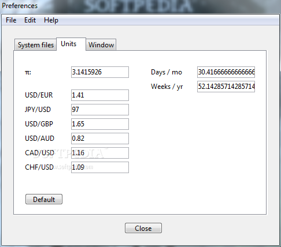The height and width of the screenshot is (247, 281).
Task: Edit the CHF/USD rate field
Action: point(100,167)
